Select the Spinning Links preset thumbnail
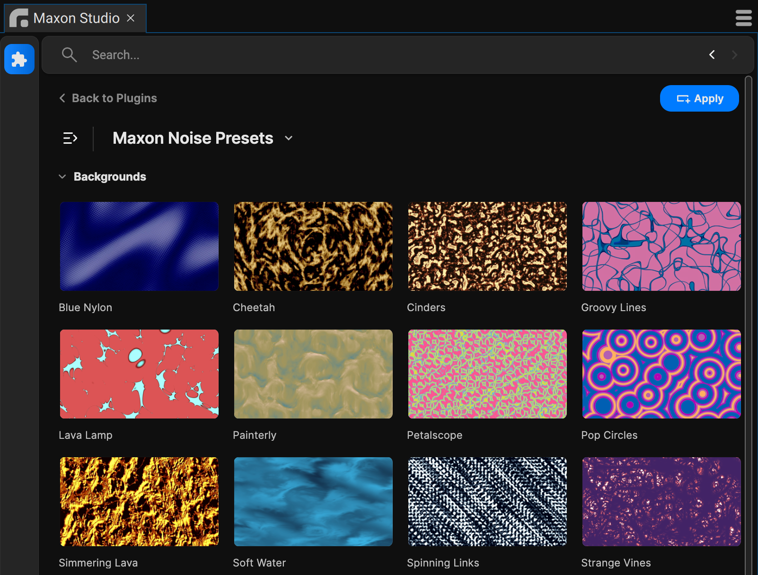 click(487, 502)
